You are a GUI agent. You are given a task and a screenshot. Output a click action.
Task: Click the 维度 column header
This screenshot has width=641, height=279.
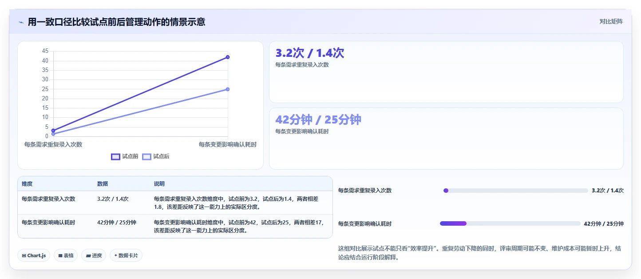(x=27, y=184)
